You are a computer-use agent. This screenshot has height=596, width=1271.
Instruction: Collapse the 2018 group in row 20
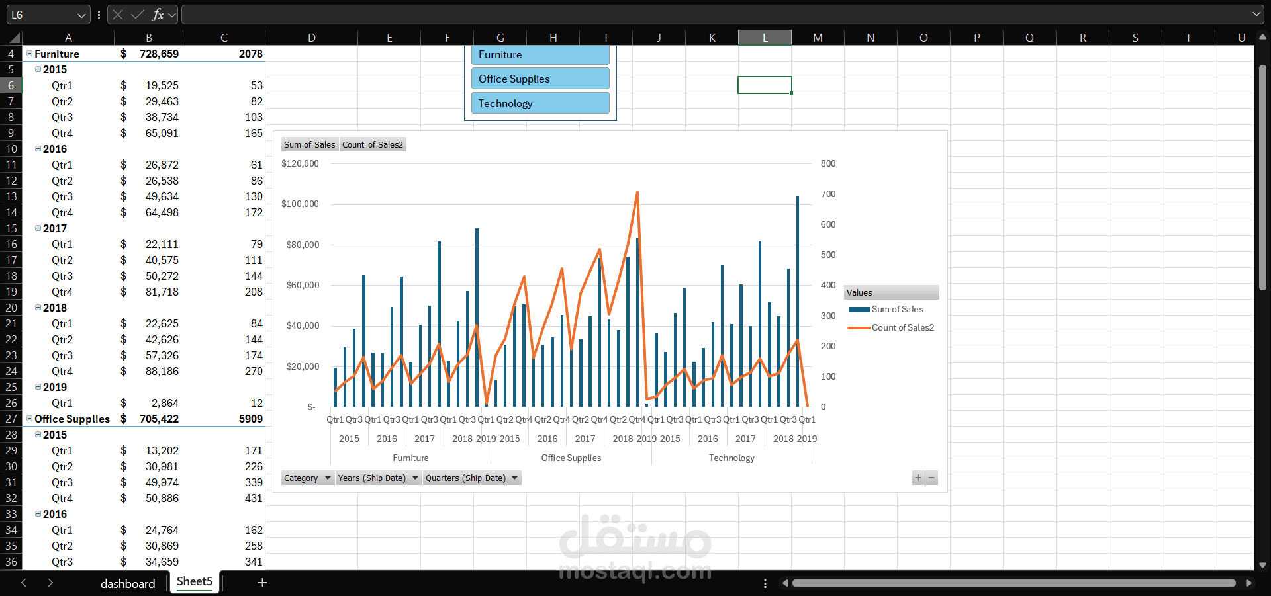click(38, 308)
